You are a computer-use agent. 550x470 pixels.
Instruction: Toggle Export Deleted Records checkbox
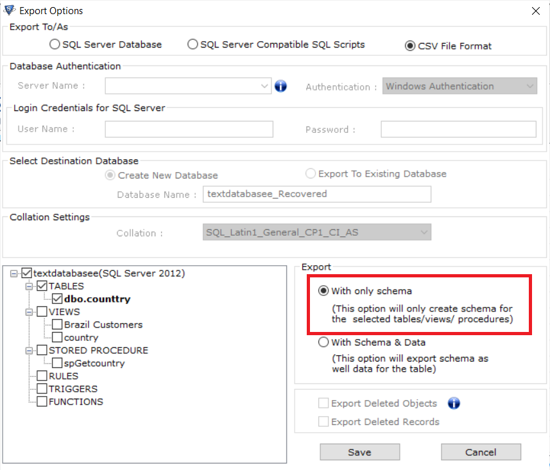point(323,421)
